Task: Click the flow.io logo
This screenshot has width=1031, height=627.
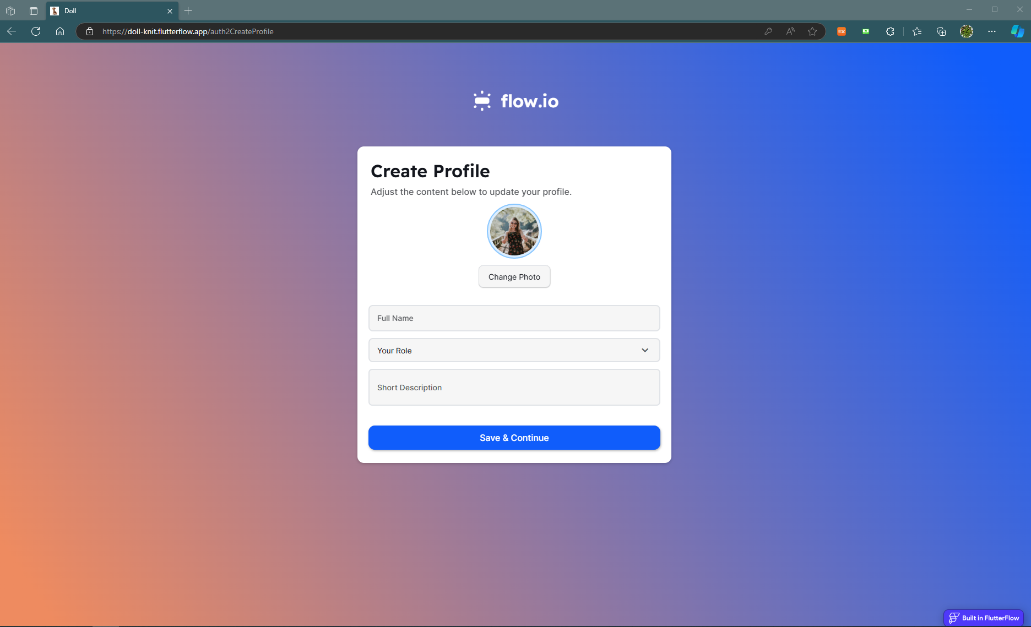Action: tap(515, 101)
